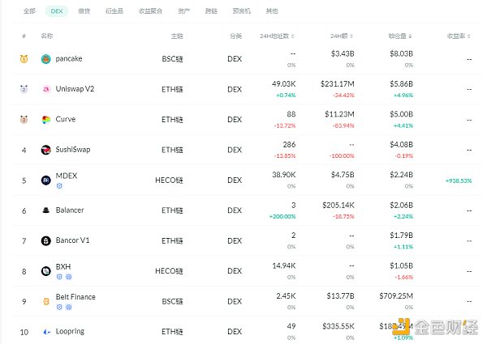Open the 衍生品 derivatives tab
Screen dimensions: 487x344
[114, 11]
